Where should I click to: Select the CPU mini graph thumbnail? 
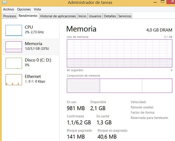pos(14,30)
